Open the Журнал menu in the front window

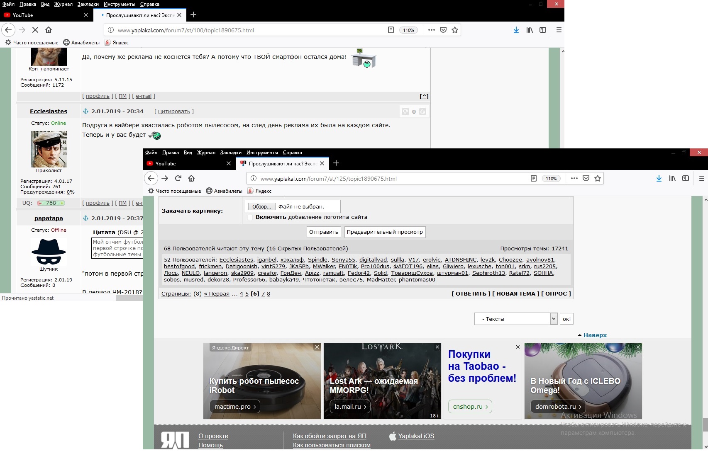pyautogui.click(x=206, y=153)
